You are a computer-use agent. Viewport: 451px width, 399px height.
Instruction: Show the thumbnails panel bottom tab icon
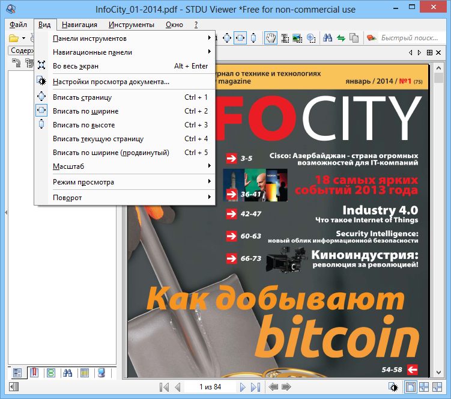point(51,373)
